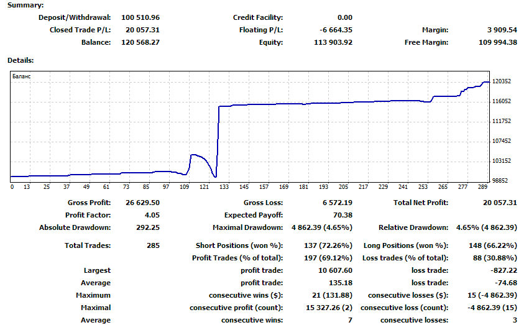Click the Closed Trade P/L value 20 057.31
Viewport: 529px width, 325px height.
pos(143,30)
